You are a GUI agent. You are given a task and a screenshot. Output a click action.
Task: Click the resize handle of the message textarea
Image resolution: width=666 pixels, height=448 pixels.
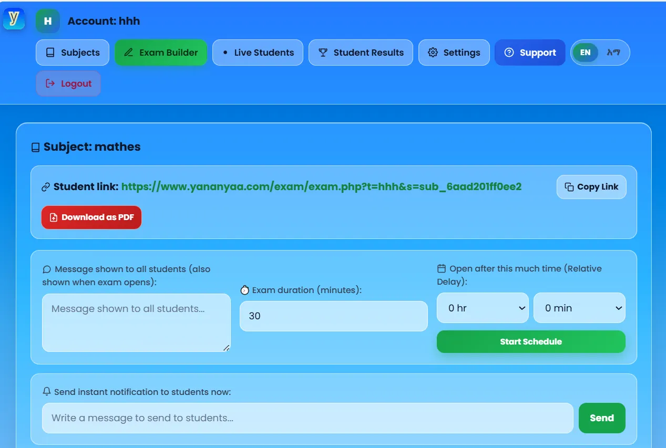pos(227,348)
